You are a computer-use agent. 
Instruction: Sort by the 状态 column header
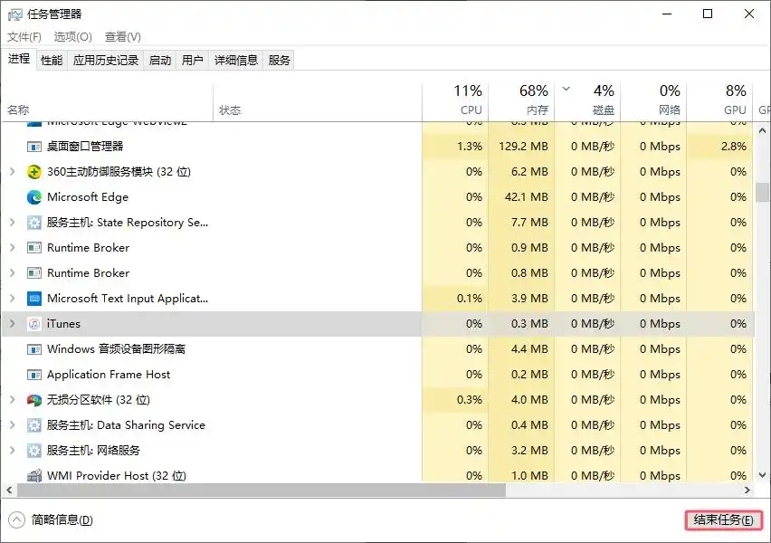pyautogui.click(x=318, y=102)
